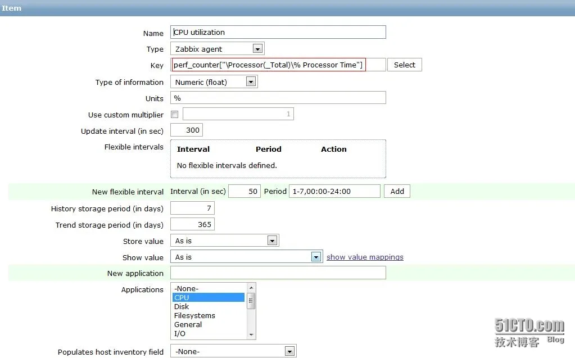Click the Select button next to Key

tap(405, 65)
